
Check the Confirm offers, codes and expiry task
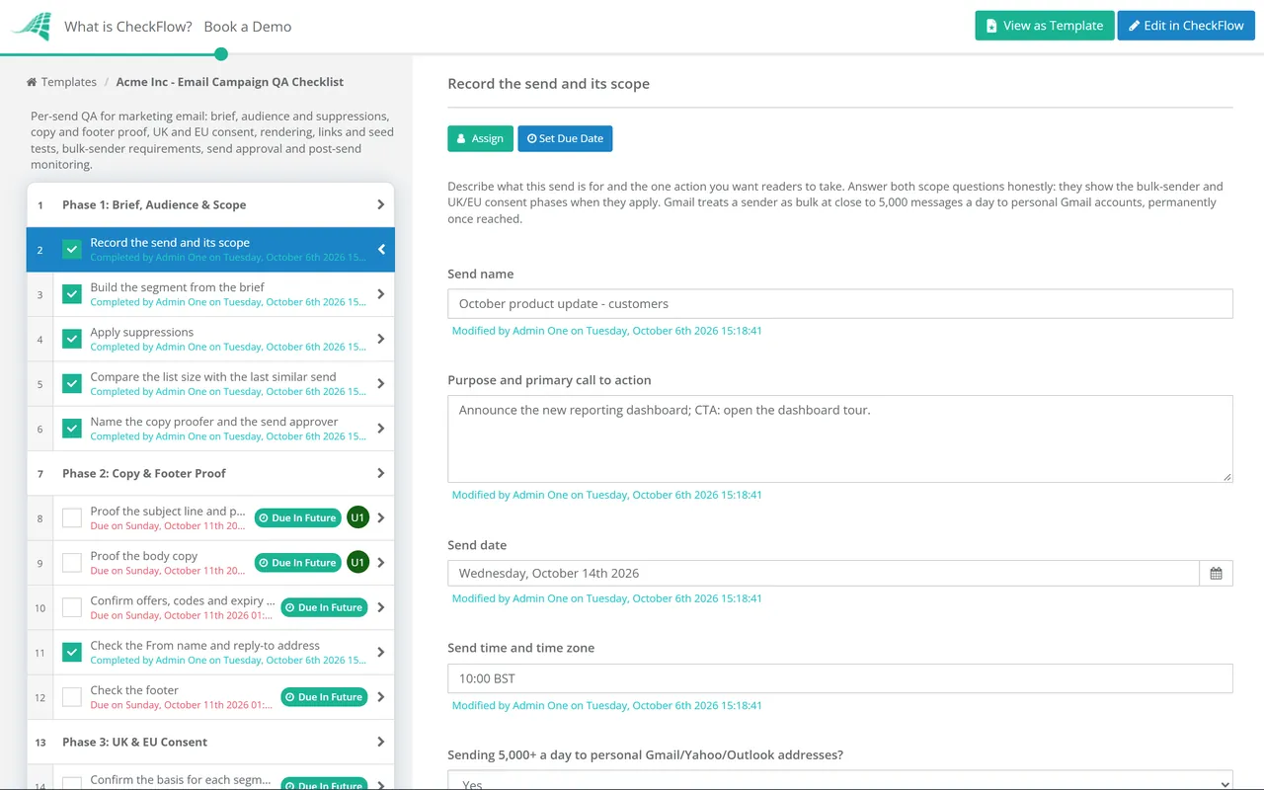point(72,607)
